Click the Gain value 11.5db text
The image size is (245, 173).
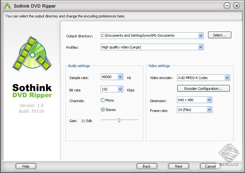(x=86, y=121)
